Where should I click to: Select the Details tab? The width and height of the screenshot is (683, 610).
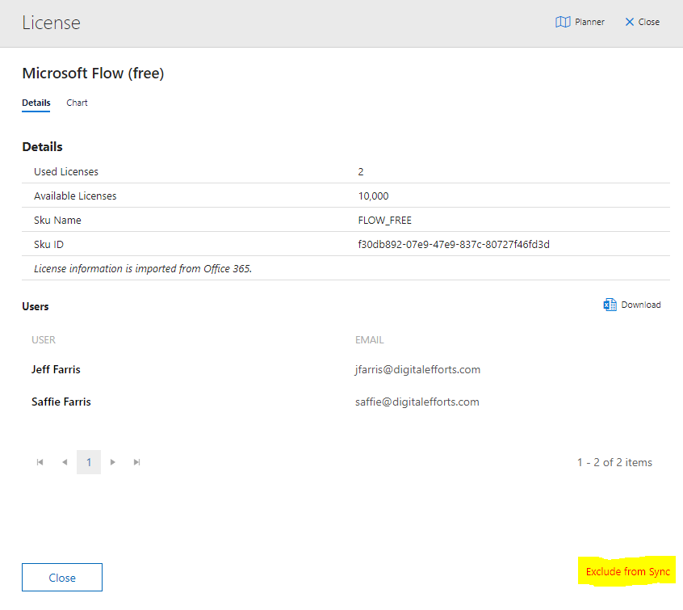click(36, 103)
